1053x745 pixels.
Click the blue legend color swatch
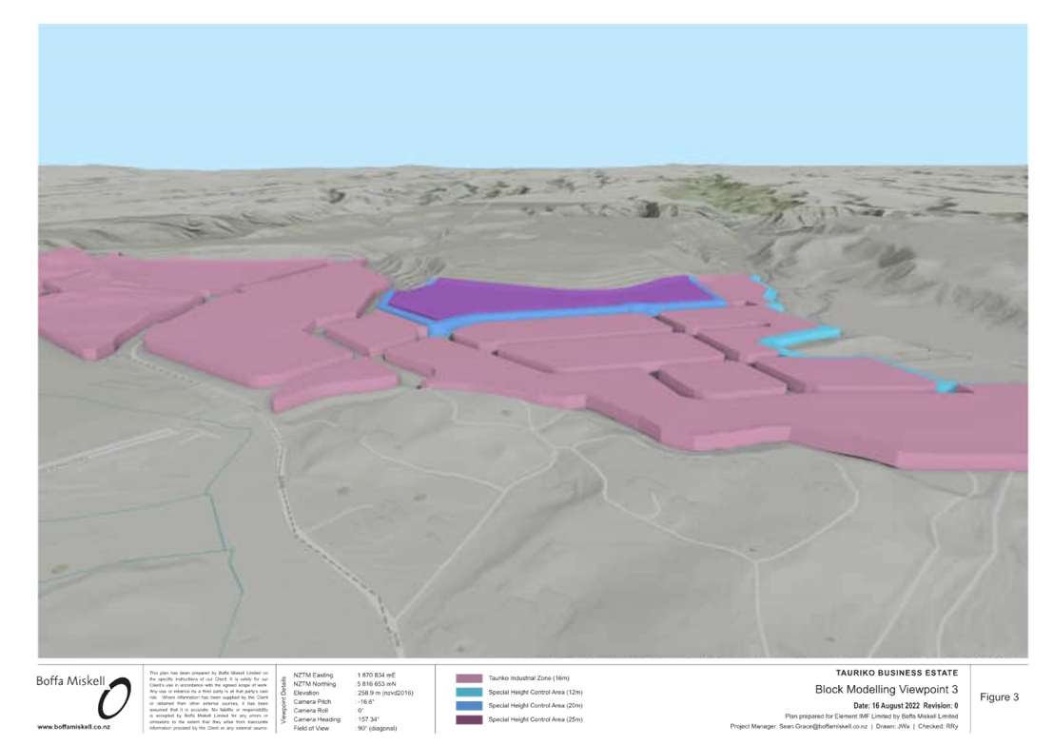[469, 705]
